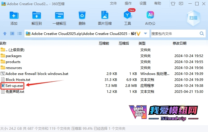
Task: Click the parent directory folder icon
Action: (x=3, y=50)
